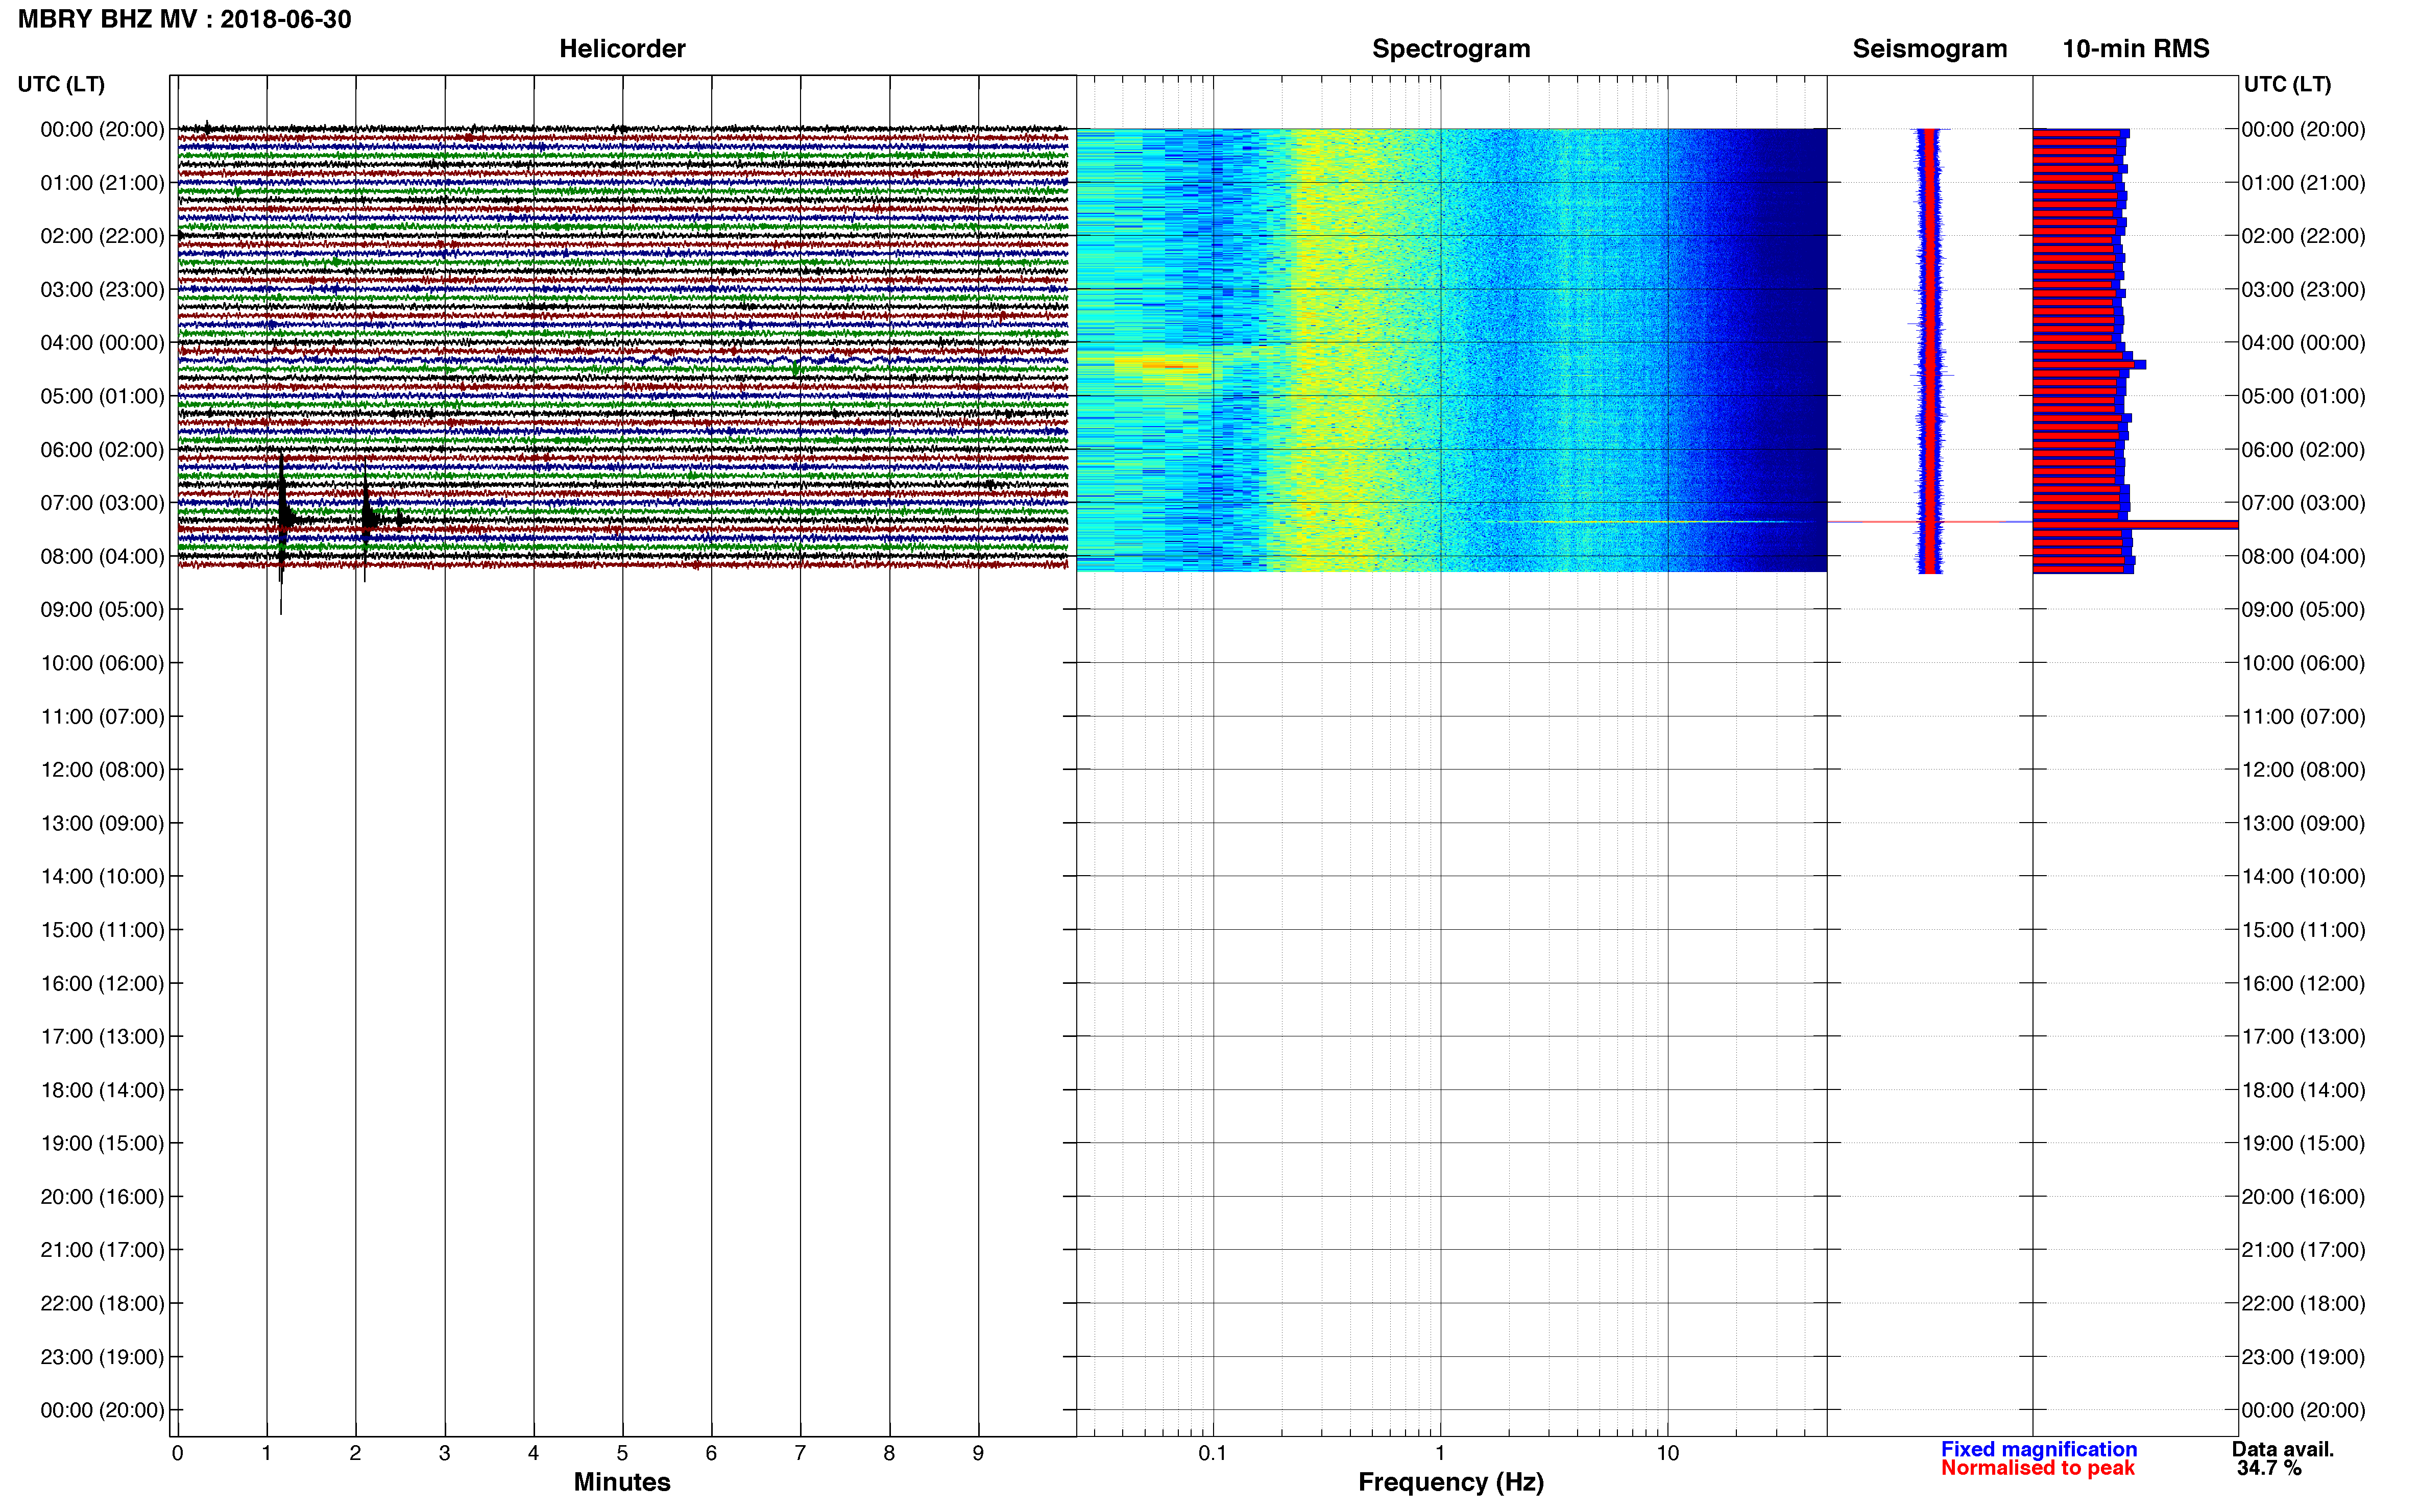Viewport: 2420px width, 1512px height.
Task: Click the right 'UTC (LT)' axis label
Action: click(x=2287, y=84)
